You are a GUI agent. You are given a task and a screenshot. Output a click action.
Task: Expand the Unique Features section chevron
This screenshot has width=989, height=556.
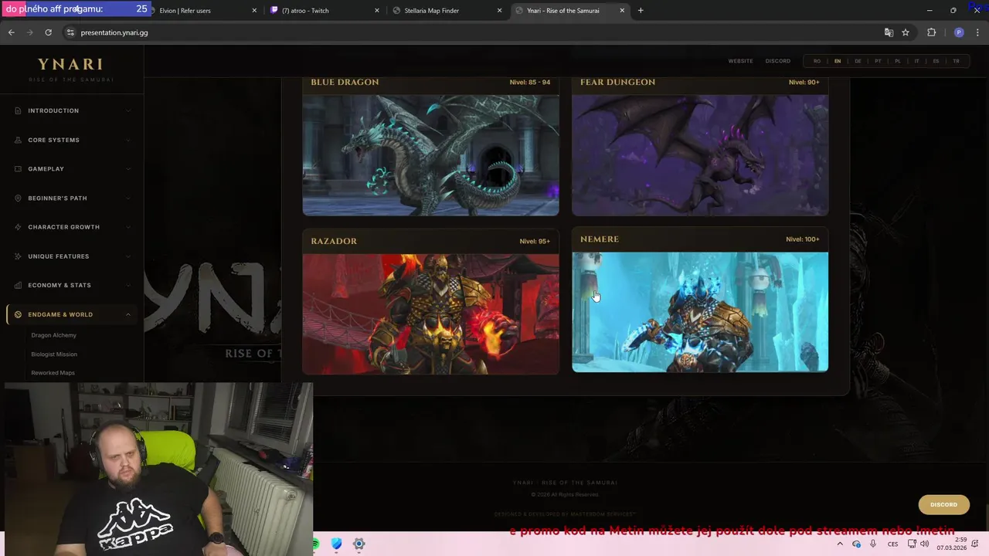(x=128, y=256)
